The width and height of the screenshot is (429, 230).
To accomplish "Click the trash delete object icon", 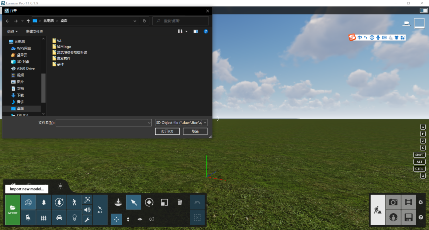I will tap(180, 202).
